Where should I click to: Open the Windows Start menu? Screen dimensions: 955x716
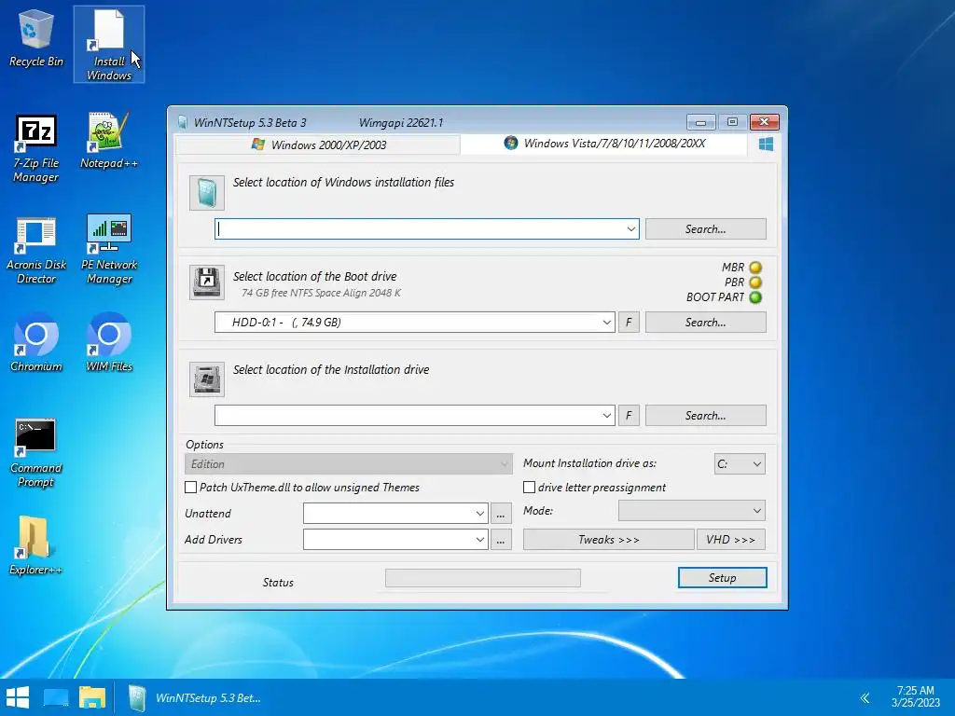18,697
